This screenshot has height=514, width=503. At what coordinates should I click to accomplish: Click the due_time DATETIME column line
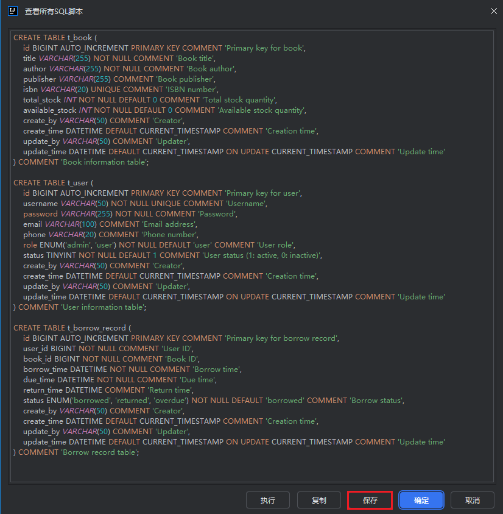[119, 380]
